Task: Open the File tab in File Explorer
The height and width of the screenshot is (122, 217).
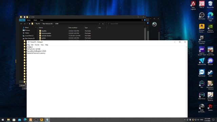Action: [22, 20]
